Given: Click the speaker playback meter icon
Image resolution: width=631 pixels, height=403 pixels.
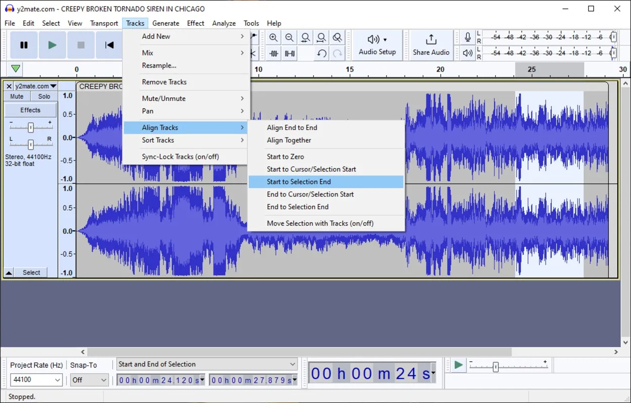Looking at the screenshot, I should click(x=468, y=53).
